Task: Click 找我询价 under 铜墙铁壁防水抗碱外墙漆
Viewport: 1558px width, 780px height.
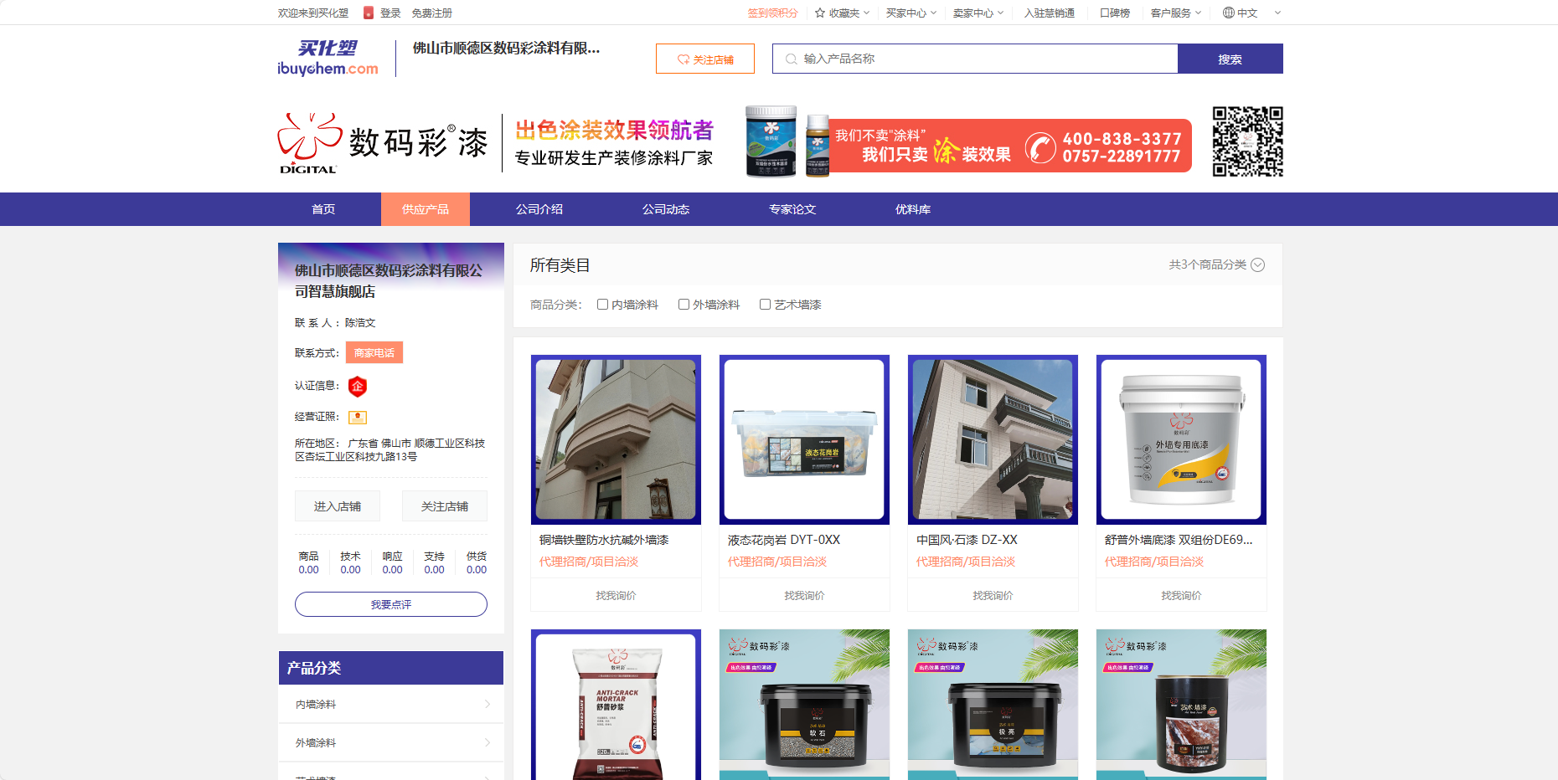Action: pos(616,595)
